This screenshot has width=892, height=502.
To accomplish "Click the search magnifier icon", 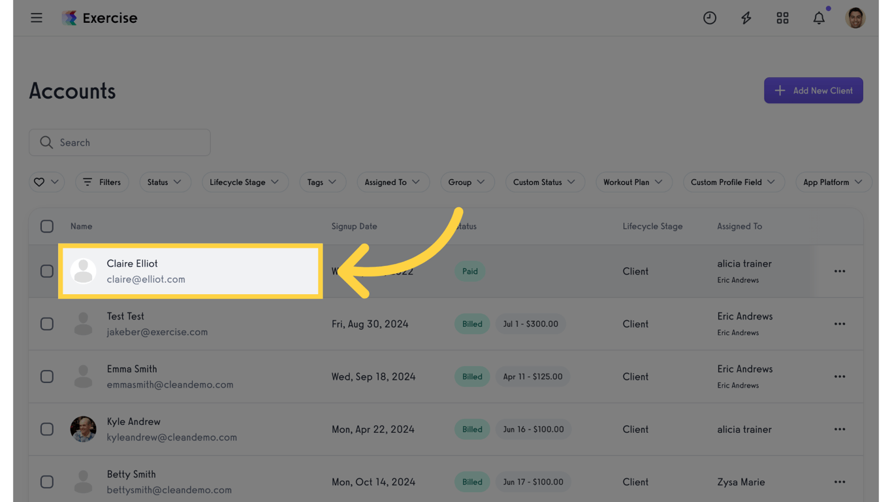I will (x=46, y=142).
